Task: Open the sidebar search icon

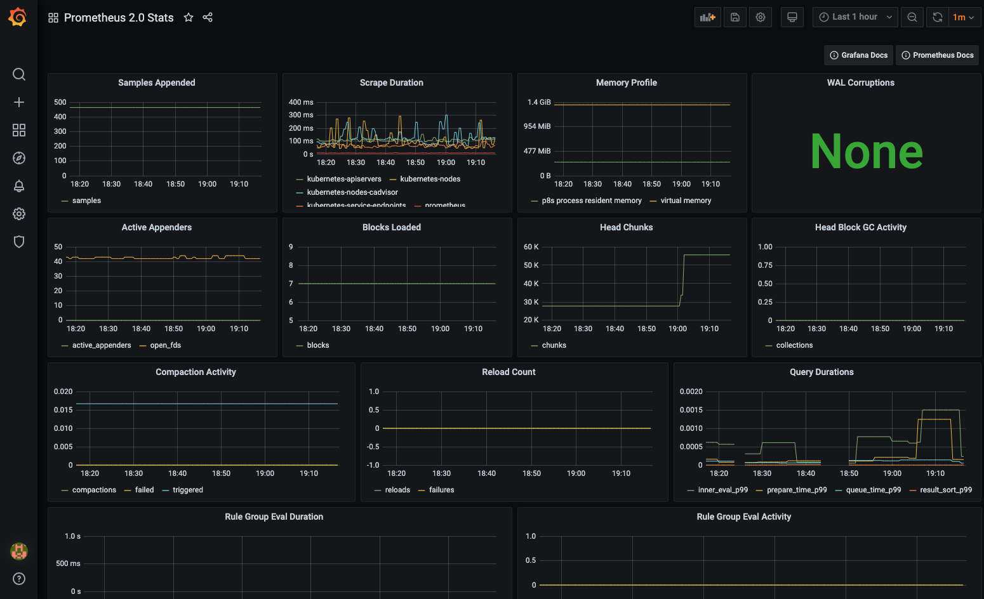Action: [19, 74]
